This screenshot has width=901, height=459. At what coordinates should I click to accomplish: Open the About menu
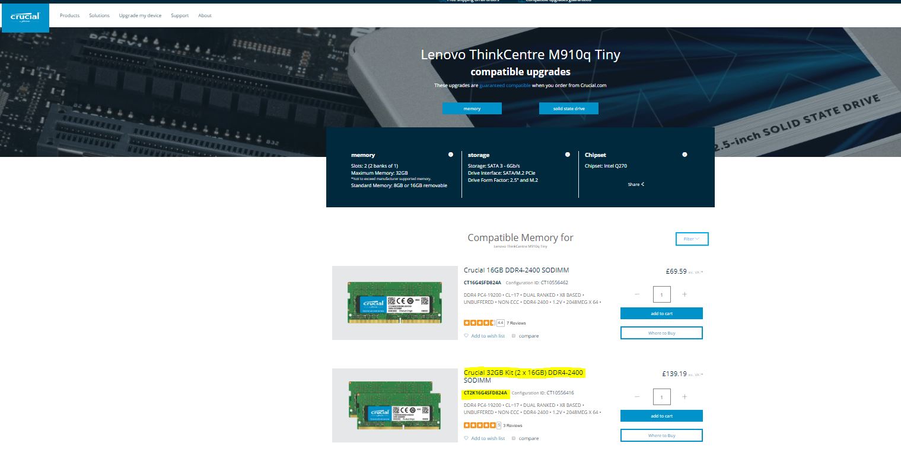coord(205,15)
